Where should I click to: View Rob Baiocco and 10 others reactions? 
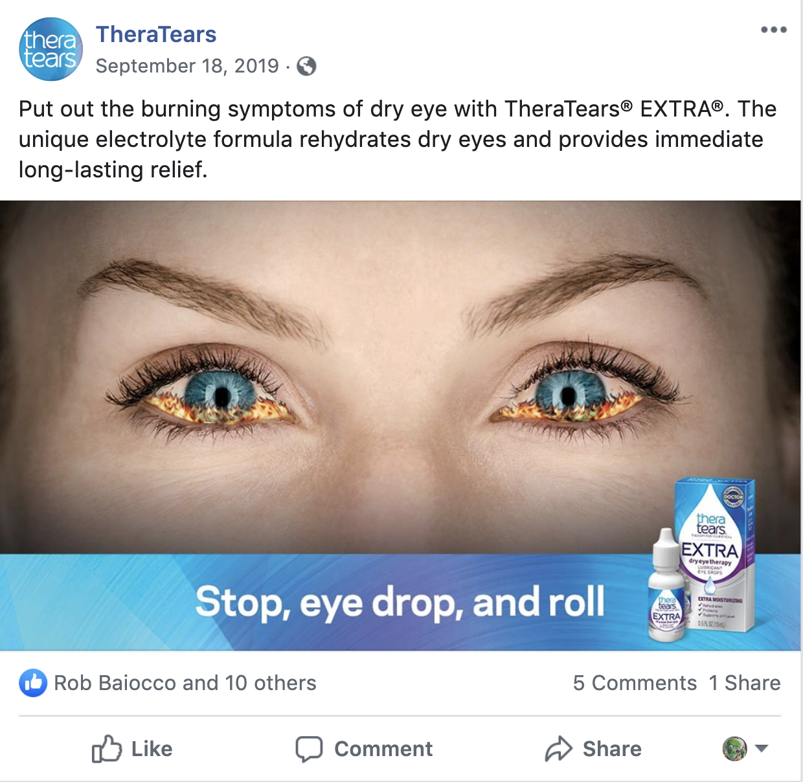(x=185, y=683)
